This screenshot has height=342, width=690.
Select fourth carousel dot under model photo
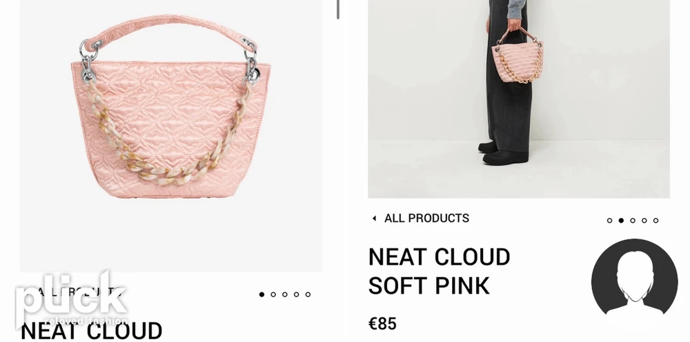(644, 221)
